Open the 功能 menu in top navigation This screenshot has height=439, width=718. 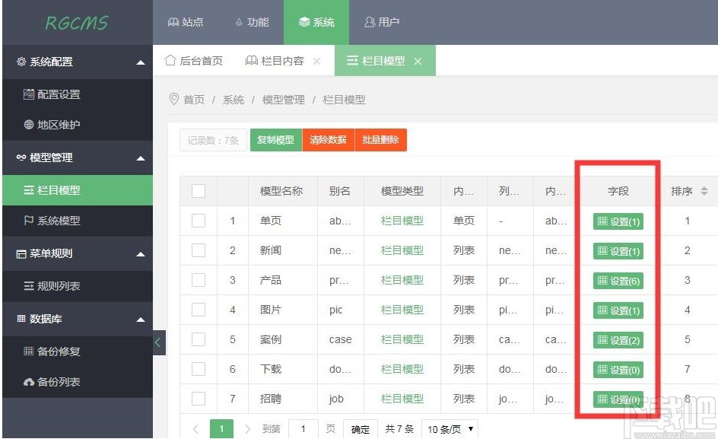252,22
